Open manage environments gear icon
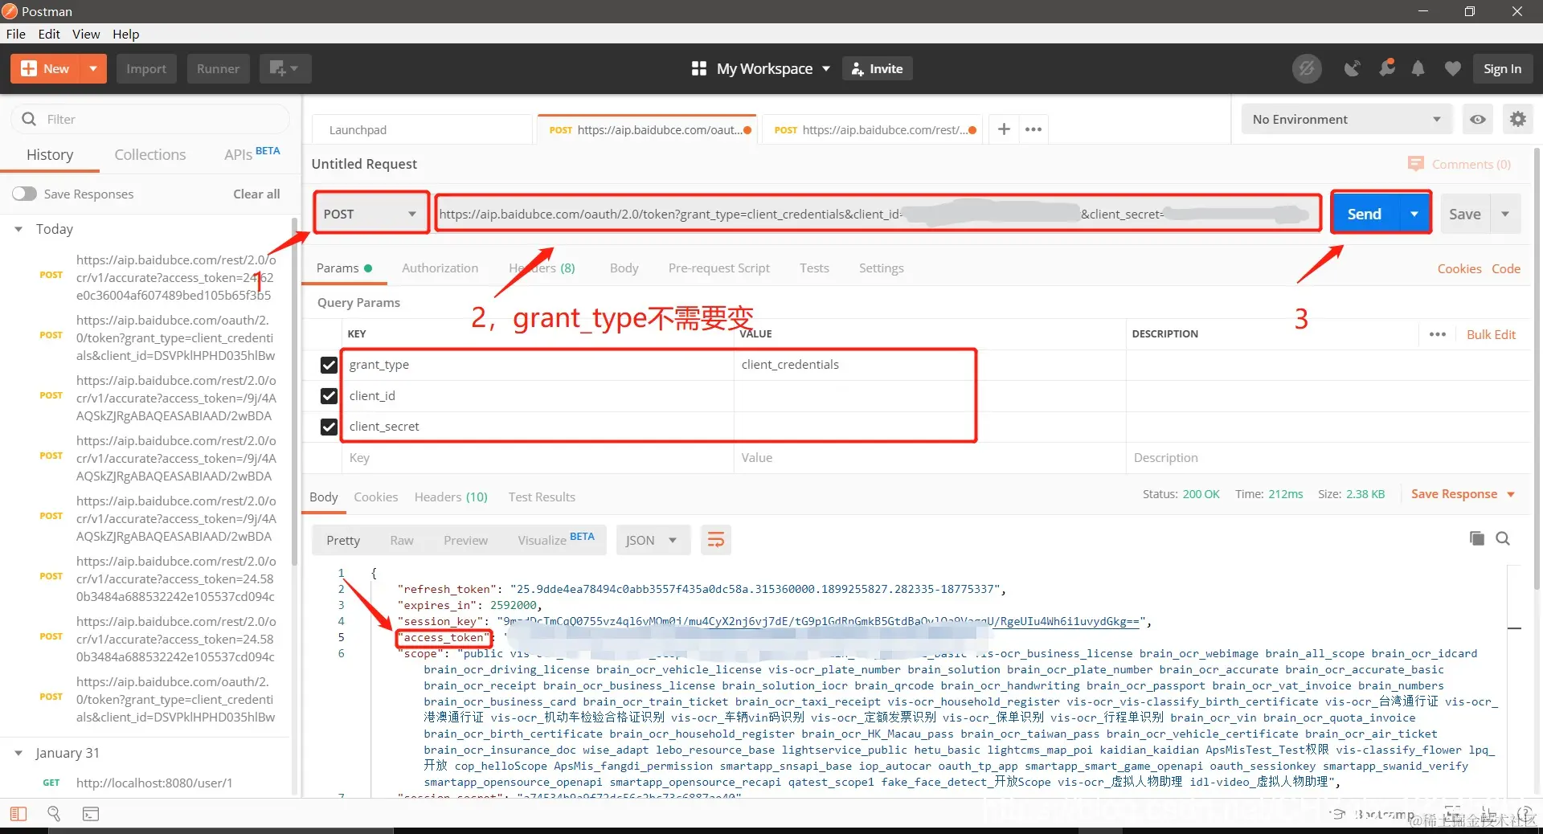Viewport: 1543px width, 834px height. [1517, 119]
